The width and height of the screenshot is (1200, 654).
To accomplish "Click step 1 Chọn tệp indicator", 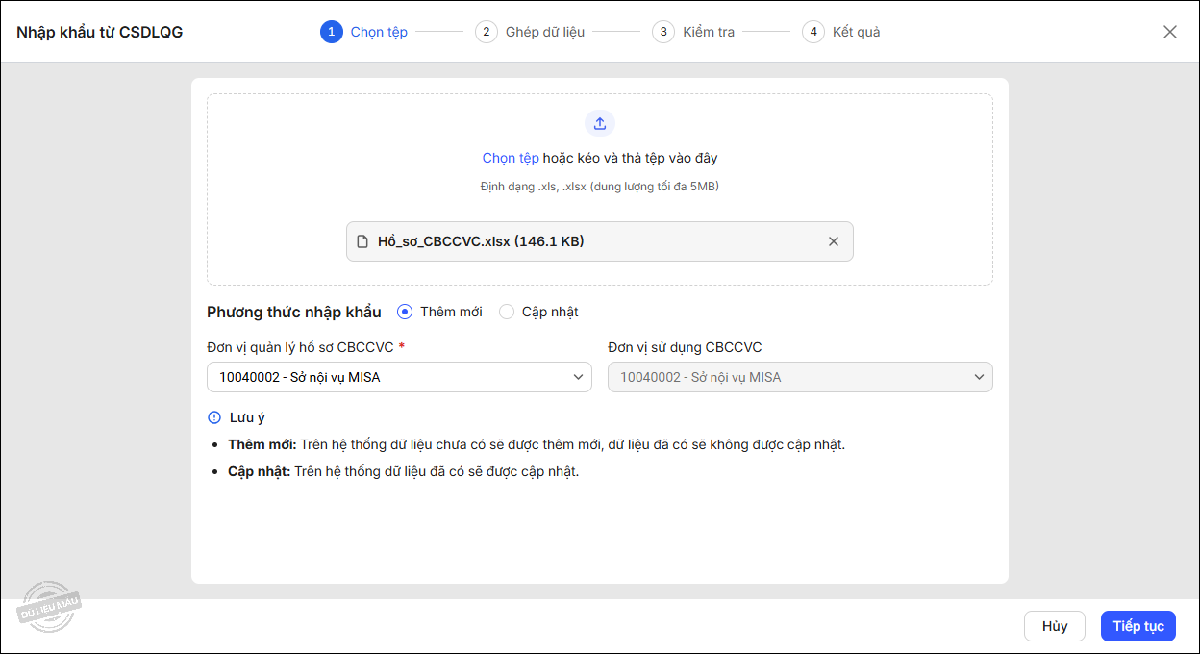I will [x=332, y=31].
